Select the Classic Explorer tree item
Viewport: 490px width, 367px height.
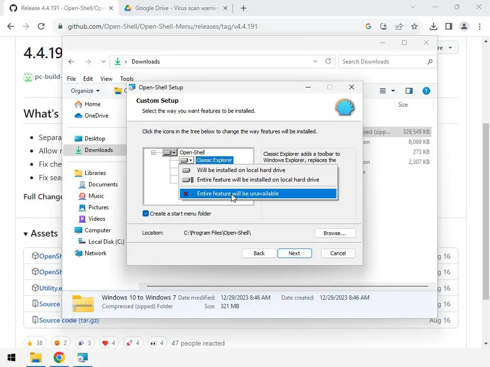[x=214, y=160]
